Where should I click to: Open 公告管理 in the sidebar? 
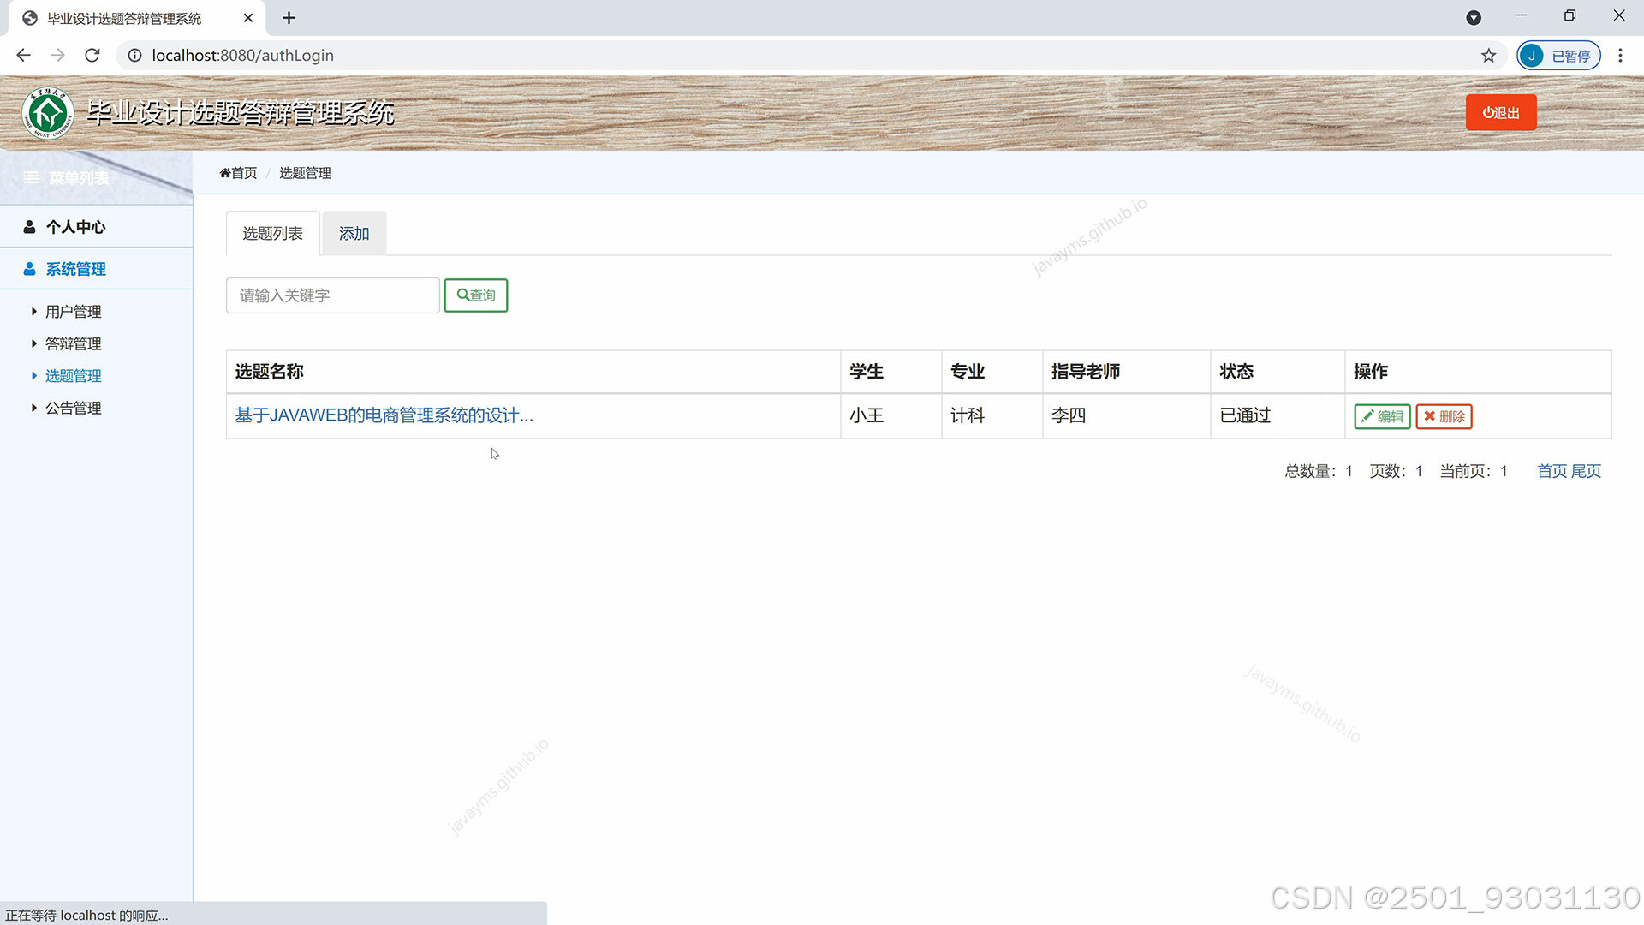(x=73, y=409)
